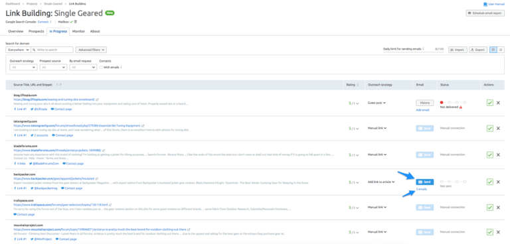The image size is (510, 244).
Task: Mark blog.liftopia.com done with green check
Action: (x=490, y=103)
